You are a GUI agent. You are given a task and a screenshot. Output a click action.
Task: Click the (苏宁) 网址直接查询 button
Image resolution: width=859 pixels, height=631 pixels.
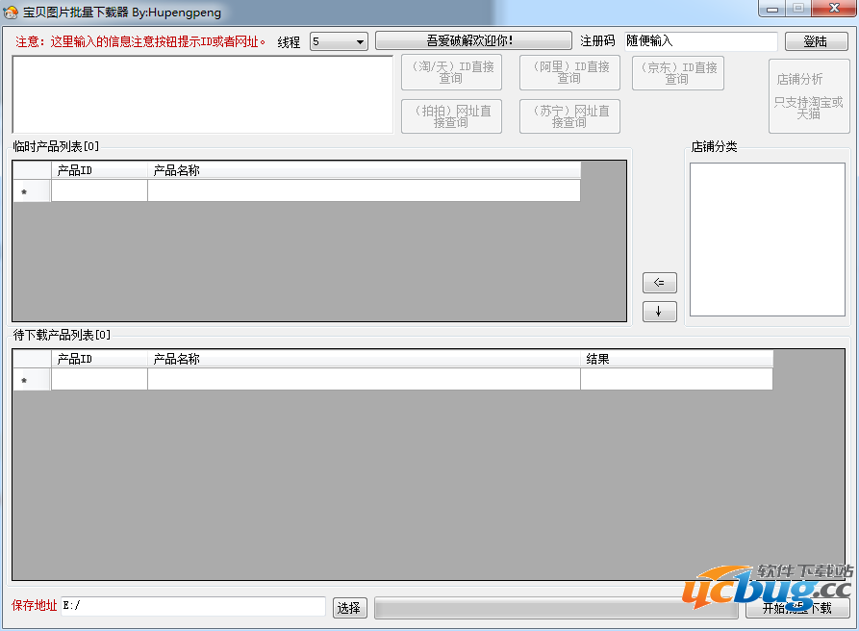569,116
